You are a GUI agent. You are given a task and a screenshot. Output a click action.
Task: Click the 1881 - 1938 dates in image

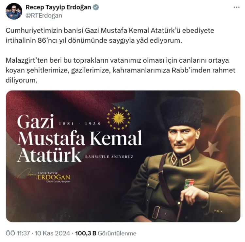(79, 123)
